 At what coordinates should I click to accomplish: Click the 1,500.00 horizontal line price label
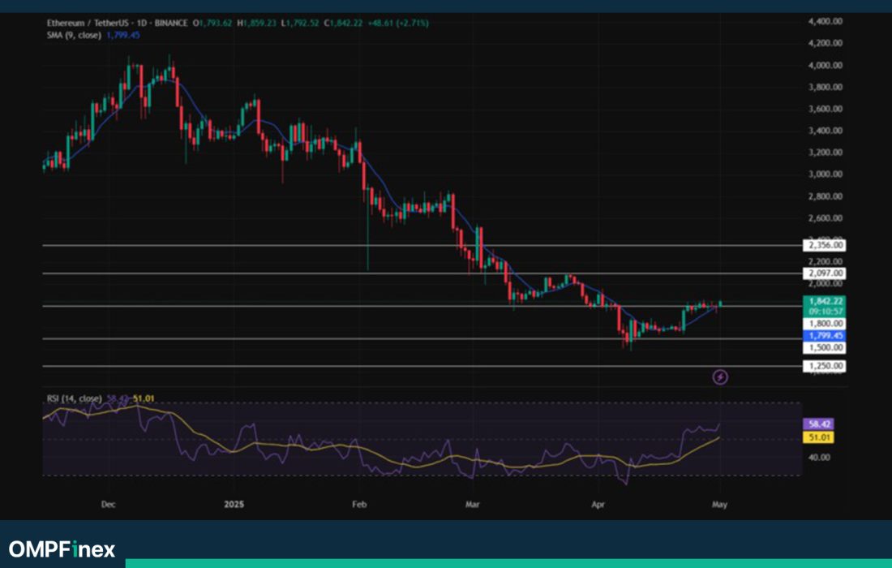pyautogui.click(x=824, y=347)
